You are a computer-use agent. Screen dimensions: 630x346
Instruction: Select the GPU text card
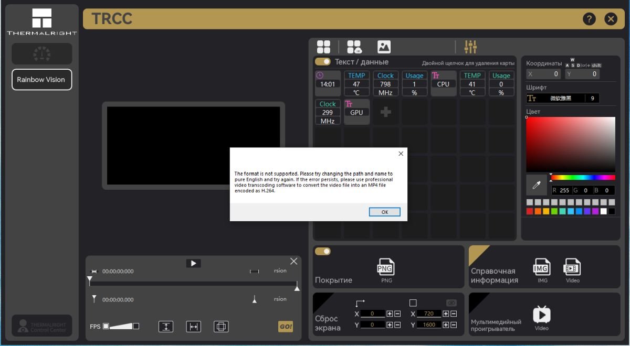tap(356, 112)
